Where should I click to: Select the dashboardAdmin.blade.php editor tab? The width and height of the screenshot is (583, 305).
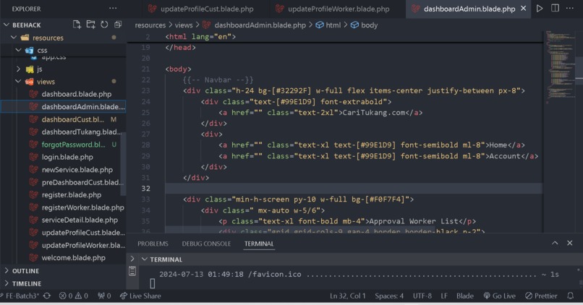coord(469,9)
